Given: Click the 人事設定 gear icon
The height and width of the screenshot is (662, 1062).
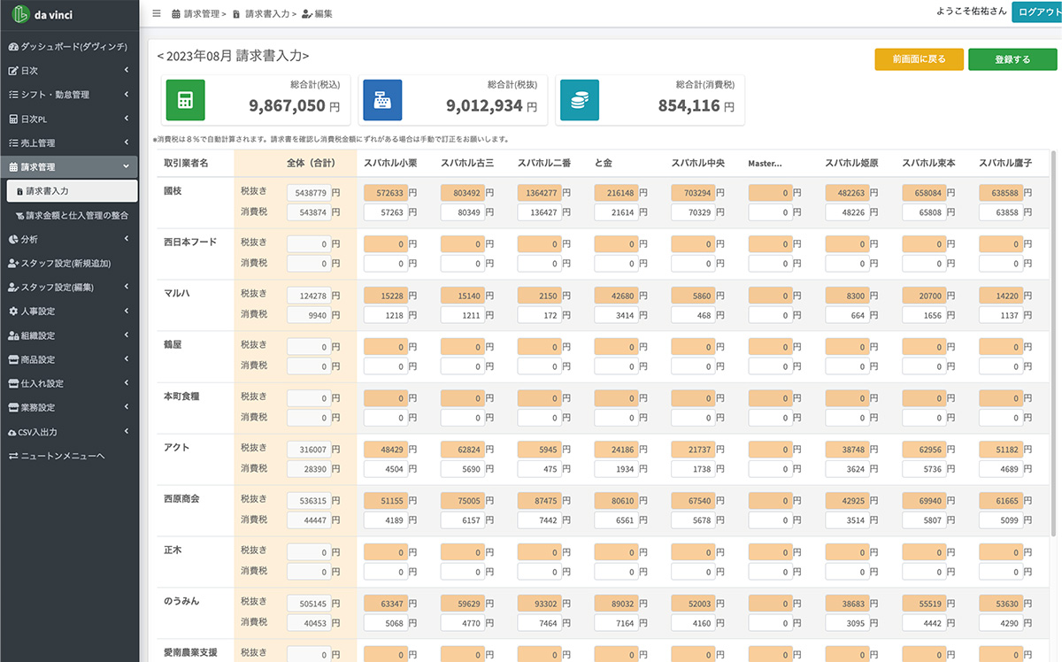Looking at the screenshot, I should [13, 312].
